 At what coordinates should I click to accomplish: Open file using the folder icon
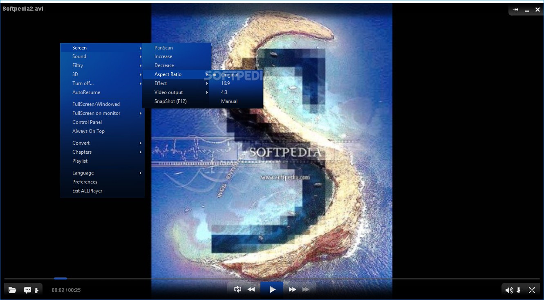pyautogui.click(x=12, y=290)
